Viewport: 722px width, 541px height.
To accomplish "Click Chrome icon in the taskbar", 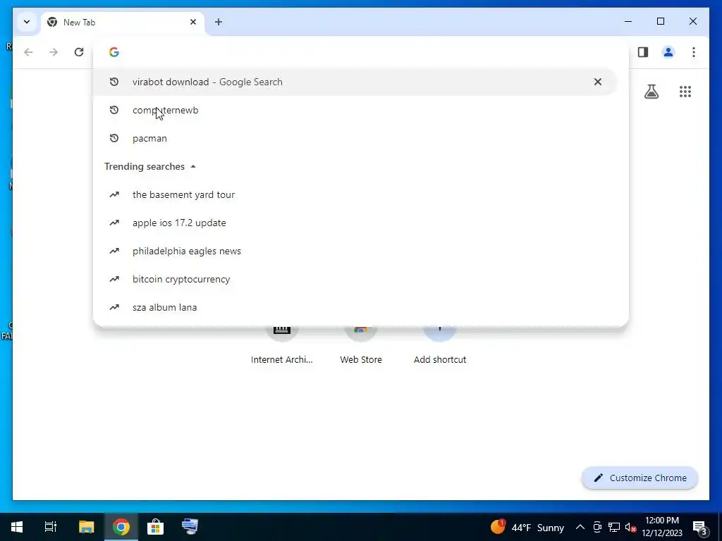I will 121,527.
